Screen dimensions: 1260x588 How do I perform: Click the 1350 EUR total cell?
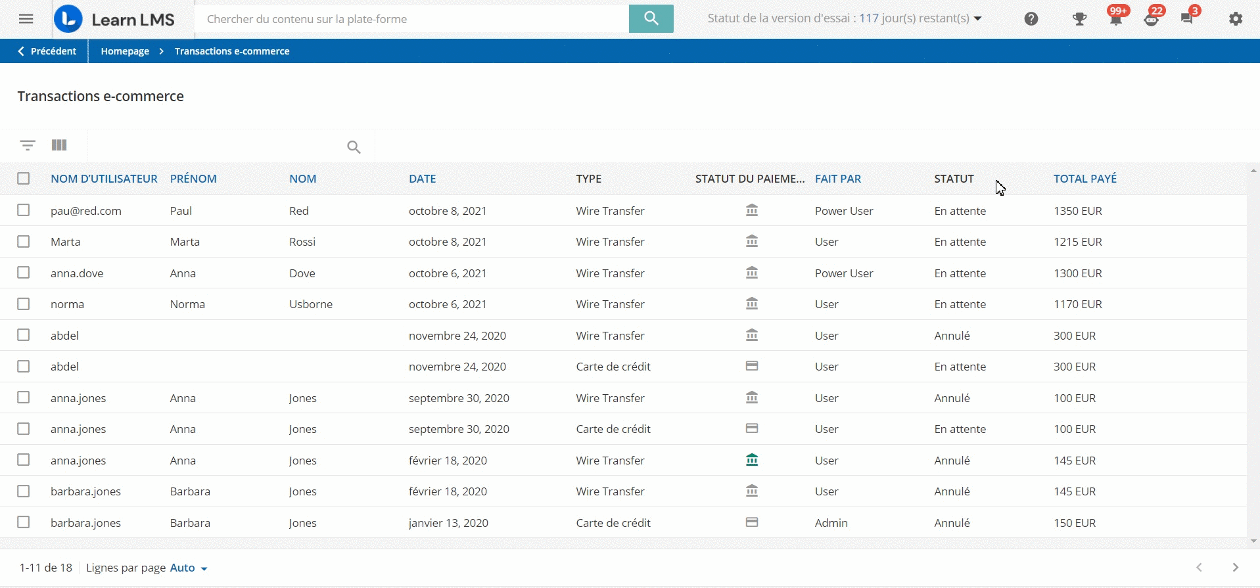tap(1078, 211)
